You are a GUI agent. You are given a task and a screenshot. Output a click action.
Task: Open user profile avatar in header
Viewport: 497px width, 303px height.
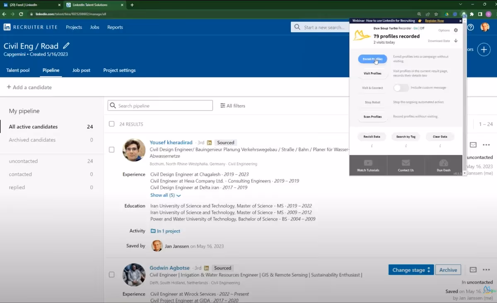pos(485,27)
